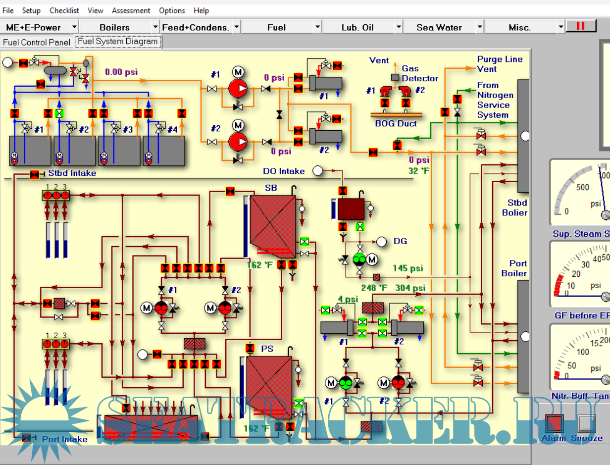The height and width of the screenshot is (465, 610).
Task: Open the Checklist menu
Action: click(64, 10)
